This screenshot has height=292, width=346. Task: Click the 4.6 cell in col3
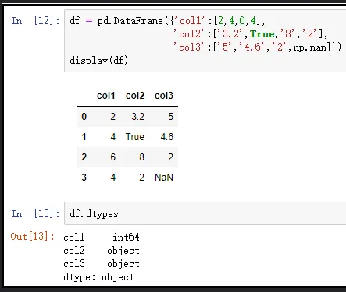(x=166, y=137)
